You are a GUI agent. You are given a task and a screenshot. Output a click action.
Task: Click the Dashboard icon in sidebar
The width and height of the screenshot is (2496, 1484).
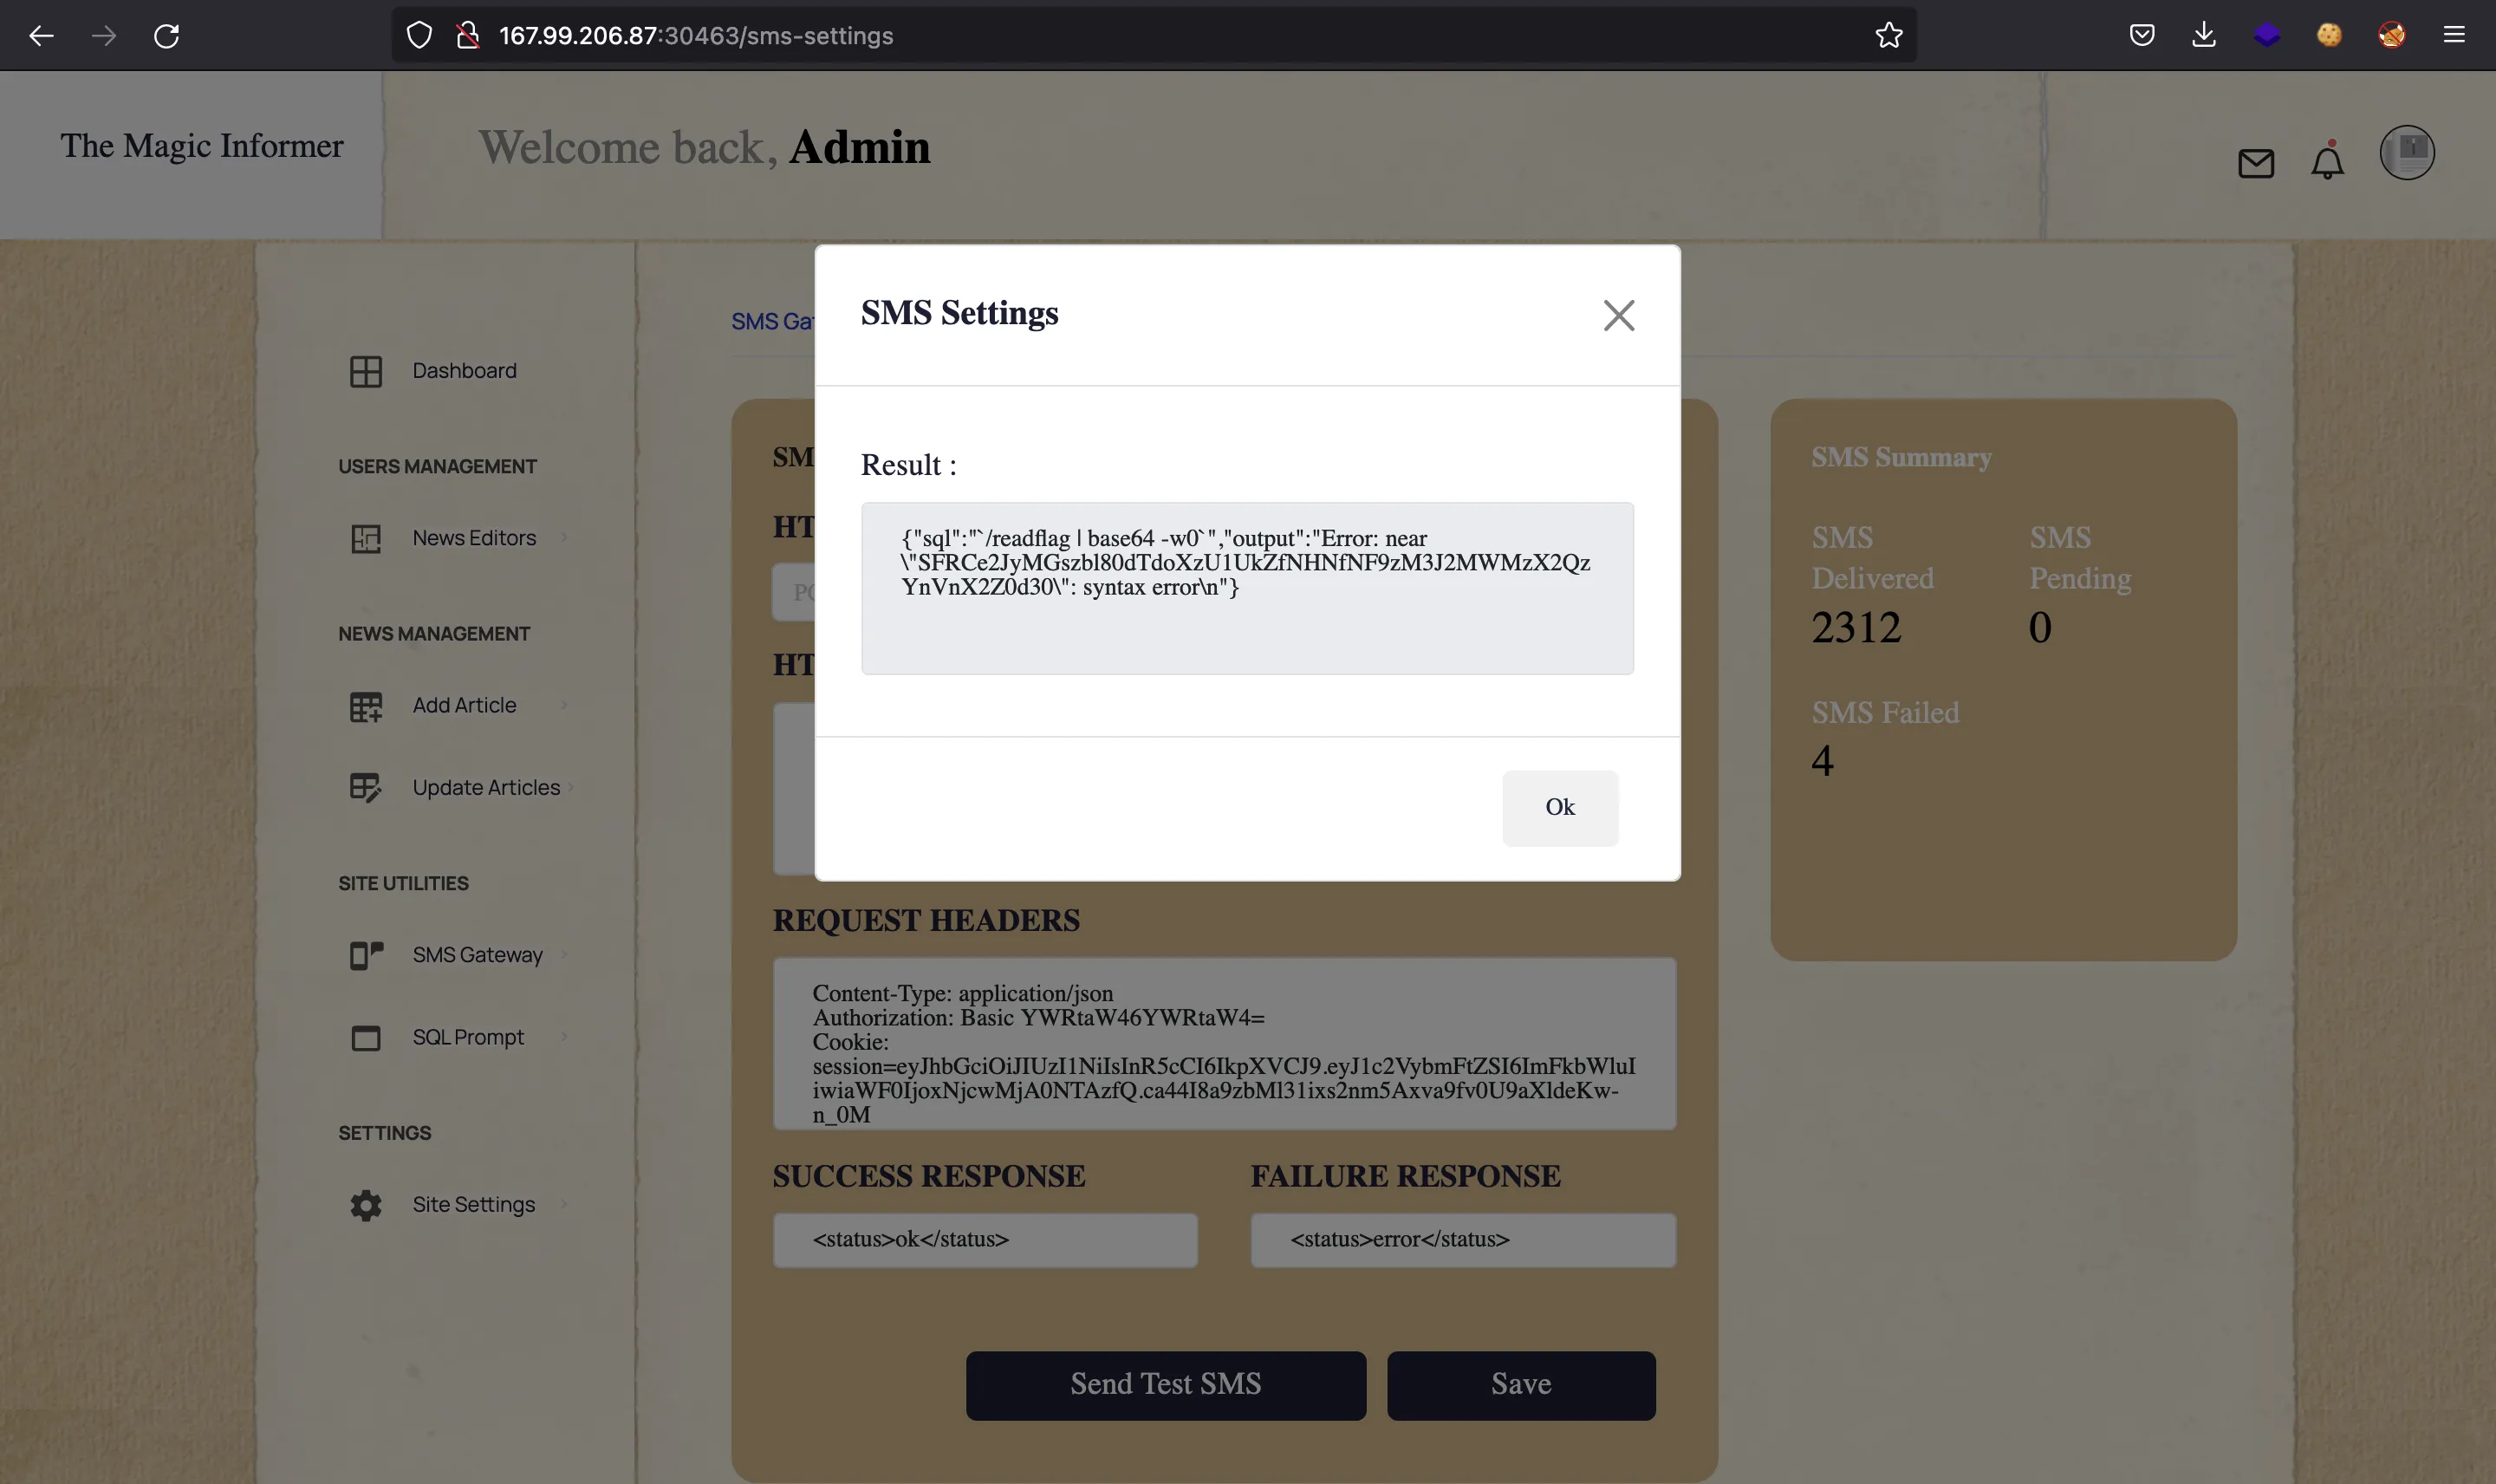pos(366,373)
